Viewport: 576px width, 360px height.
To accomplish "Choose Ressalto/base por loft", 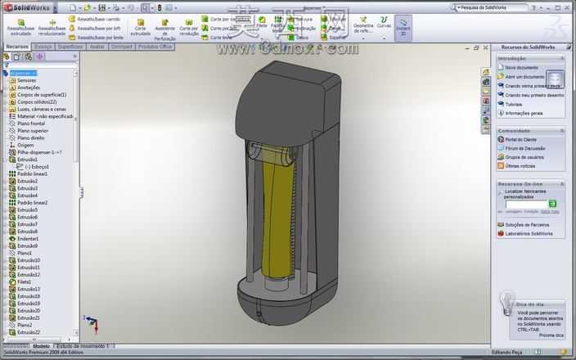I will [95, 28].
